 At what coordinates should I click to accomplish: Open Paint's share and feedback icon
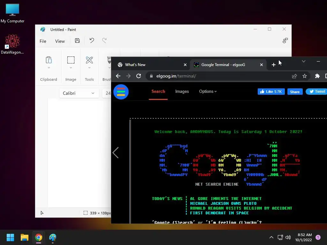(285, 41)
